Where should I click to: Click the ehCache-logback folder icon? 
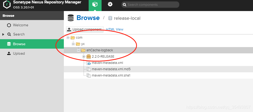[x=83, y=50]
